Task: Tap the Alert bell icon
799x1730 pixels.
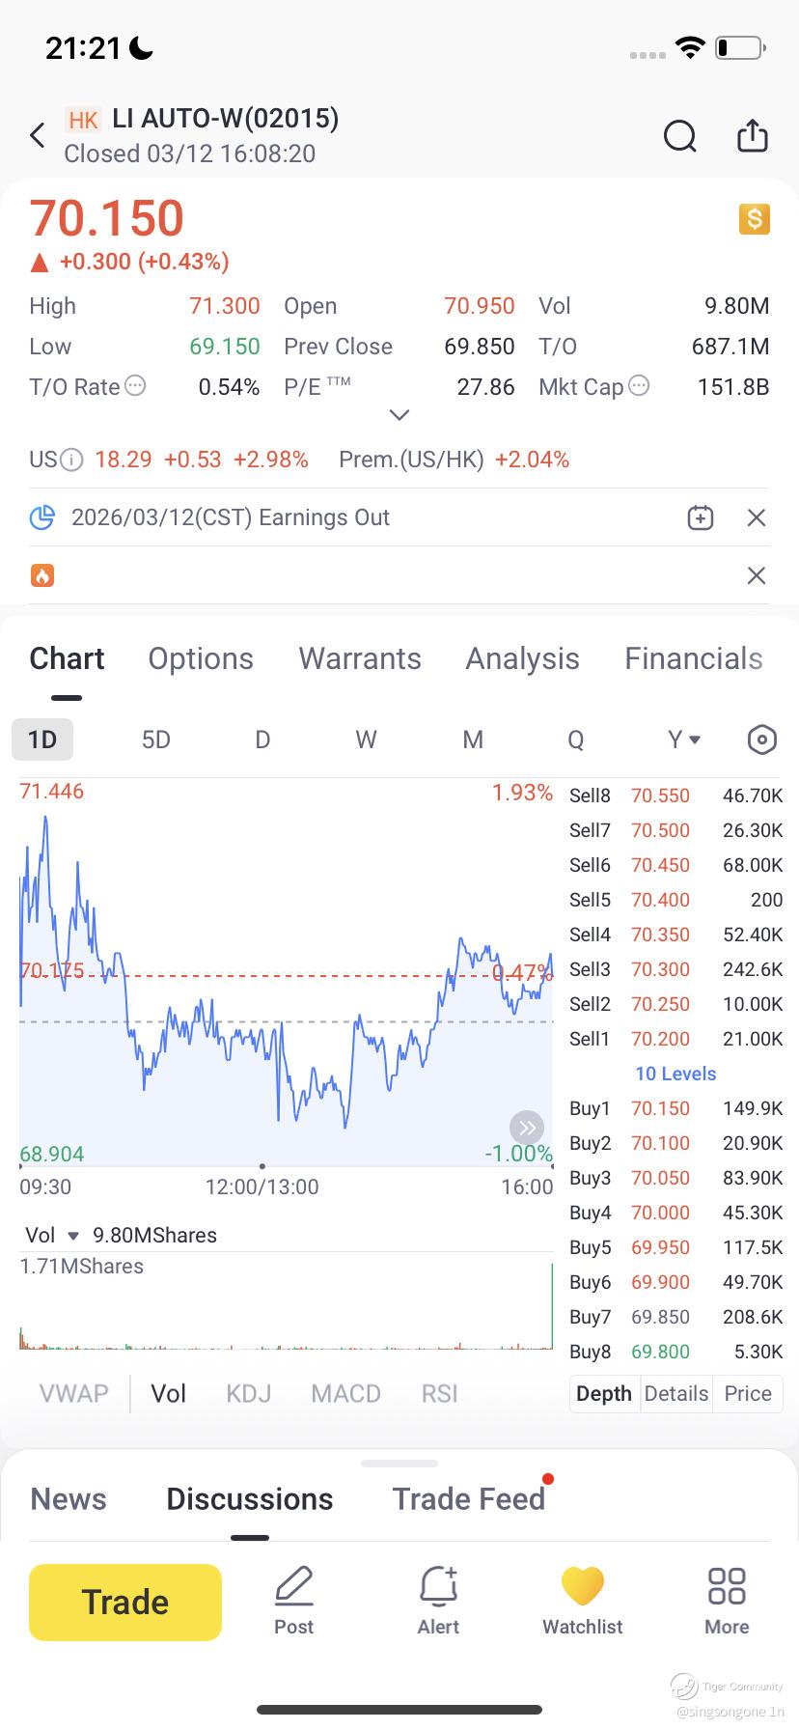Action: coord(438,1601)
